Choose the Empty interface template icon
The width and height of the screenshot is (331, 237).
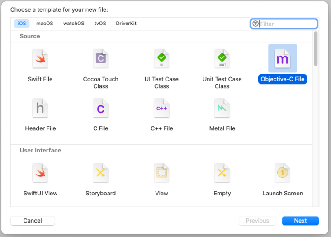coord(222,173)
